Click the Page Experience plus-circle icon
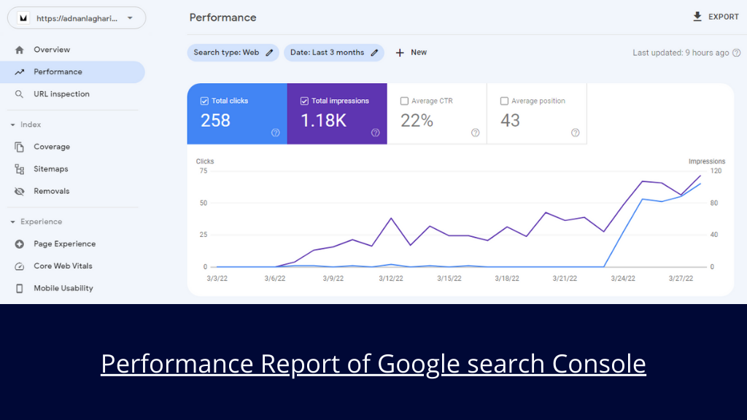This screenshot has height=420, width=747. 19,244
